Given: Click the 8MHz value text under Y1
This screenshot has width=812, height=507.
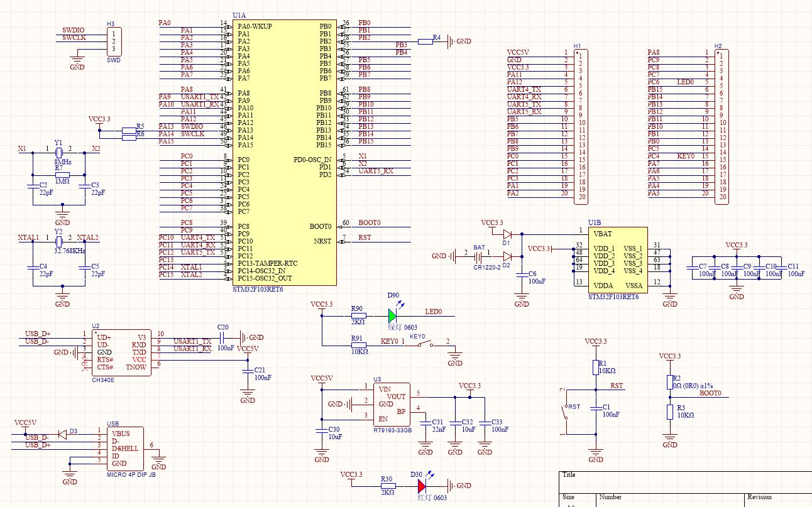Looking at the screenshot, I should click(63, 162).
